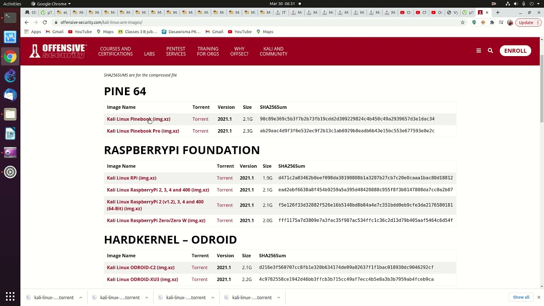This screenshot has height=306, width=544.
Task: Expand the Kali and Community menu
Action: point(273,51)
